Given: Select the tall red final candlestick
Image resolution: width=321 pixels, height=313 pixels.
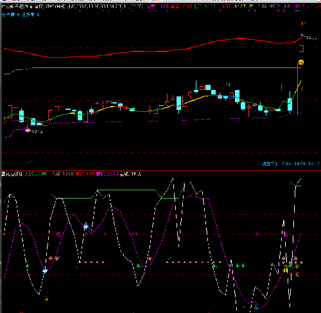Looking at the screenshot, I should pyautogui.click(x=297, y=89).
